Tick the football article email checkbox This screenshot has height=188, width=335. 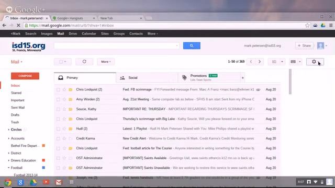point(58,148)
